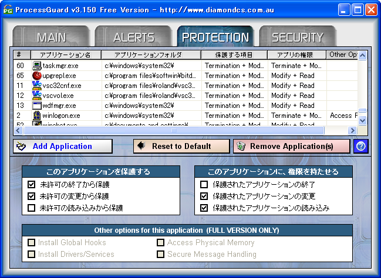Click row number 60
This screenshot has height=278, width=381.
pos(21,66)
